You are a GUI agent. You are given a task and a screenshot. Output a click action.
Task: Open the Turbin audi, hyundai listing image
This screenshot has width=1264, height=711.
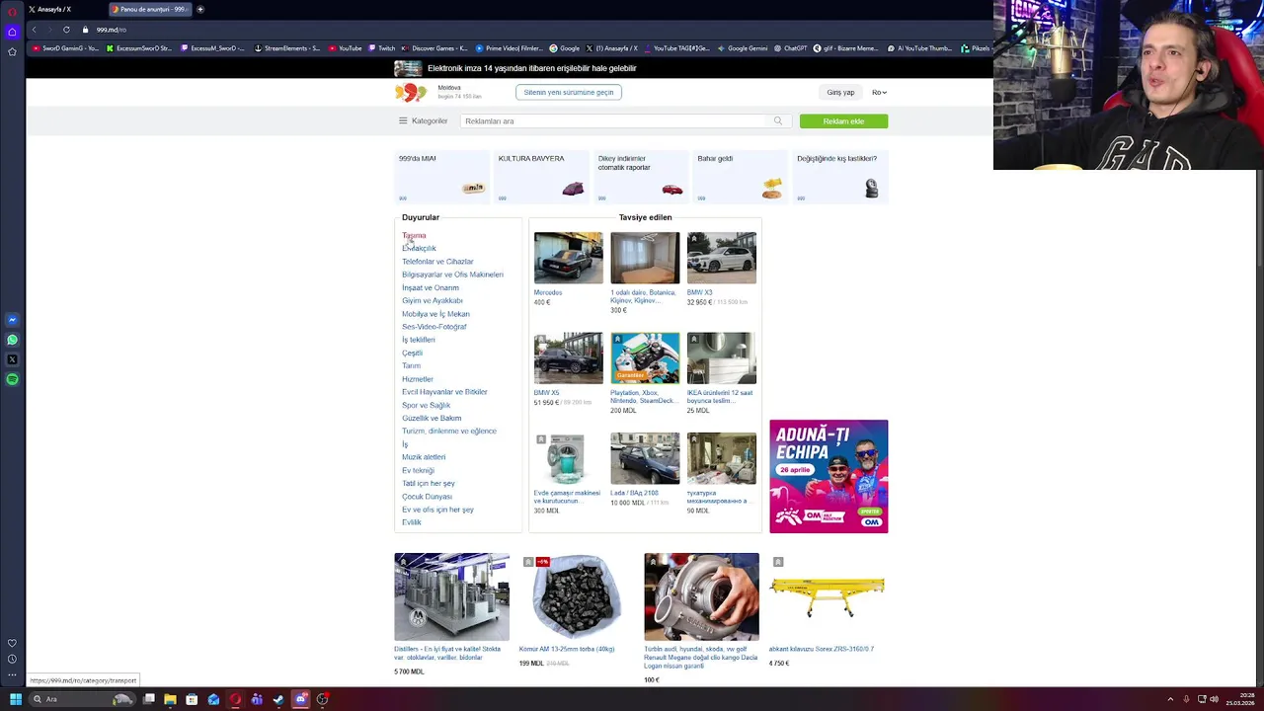701,597
